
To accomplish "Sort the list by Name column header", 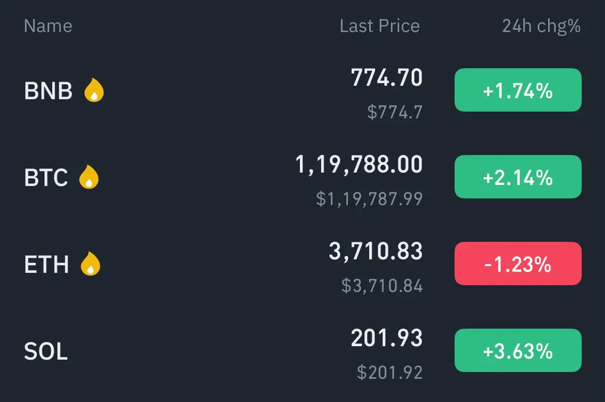I will tap(48, 26).
